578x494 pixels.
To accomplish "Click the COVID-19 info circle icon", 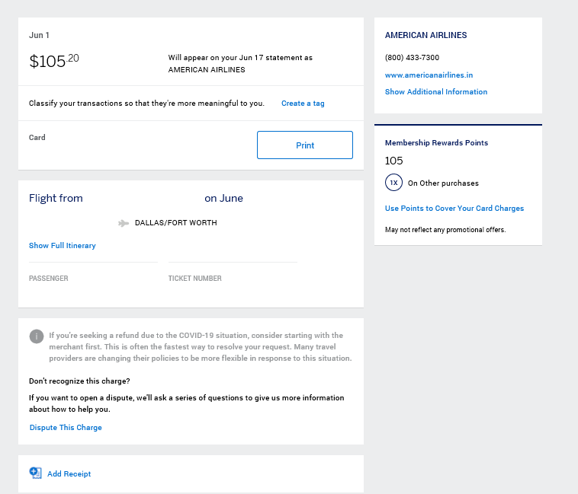I will pos(37,336).
